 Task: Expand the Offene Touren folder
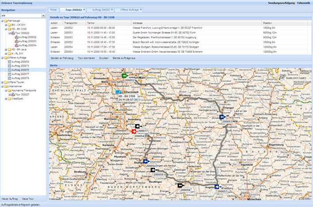coord(3,82)
